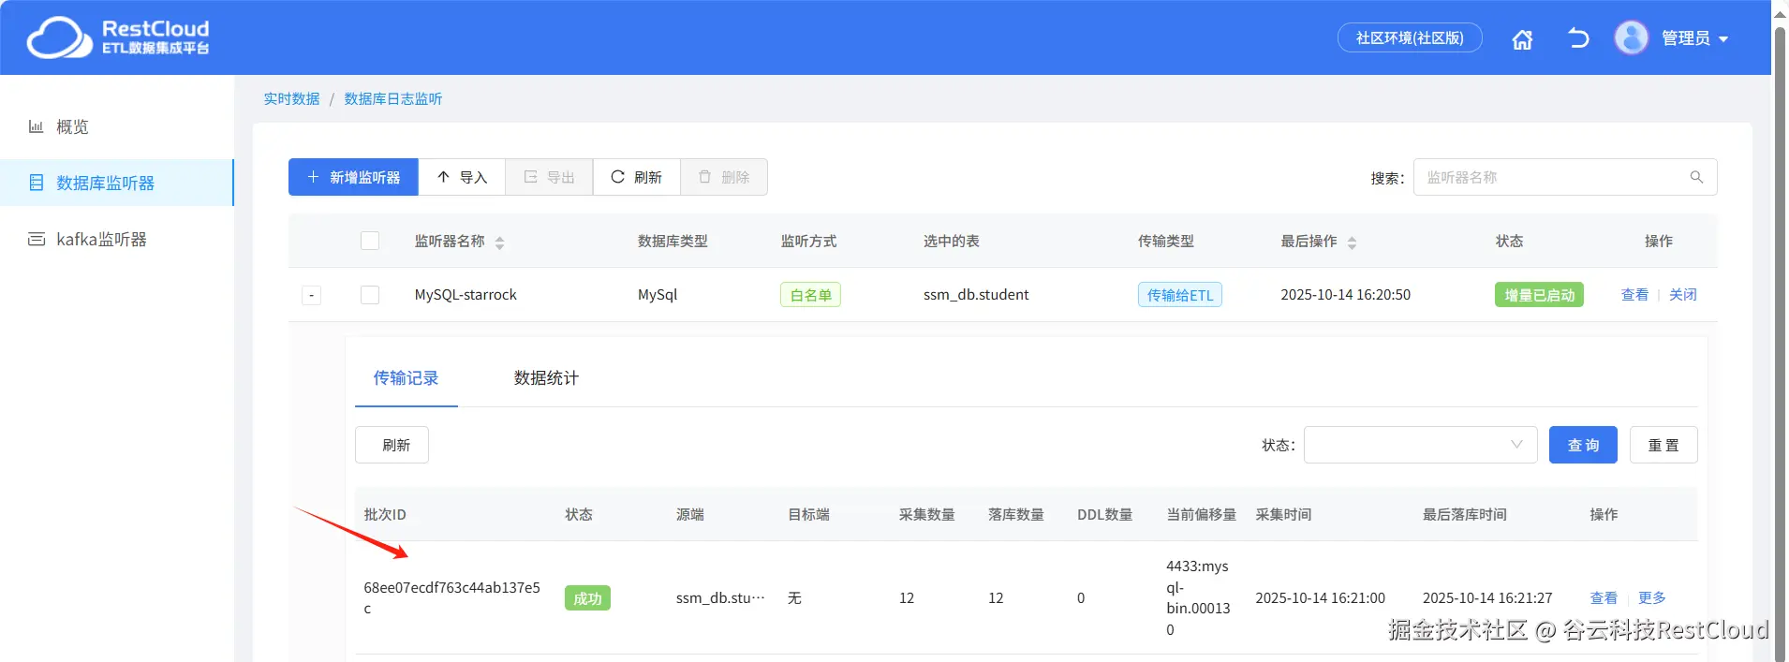
Task: Check the MySQL-starrock row checkbox
Action: click(370, 295)
